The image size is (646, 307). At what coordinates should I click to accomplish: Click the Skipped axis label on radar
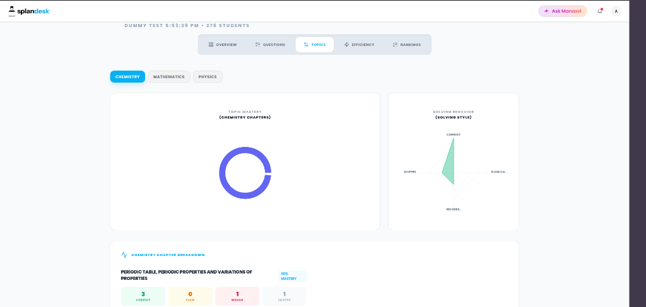pos(410,171)
